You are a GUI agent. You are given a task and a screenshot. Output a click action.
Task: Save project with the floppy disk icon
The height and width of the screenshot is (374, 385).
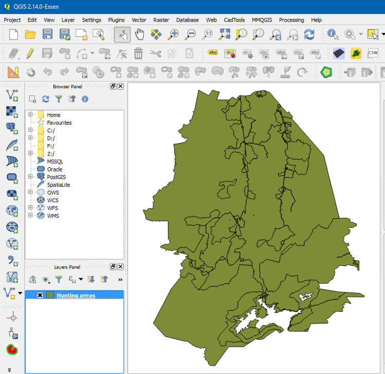click(x=47, y=34)
